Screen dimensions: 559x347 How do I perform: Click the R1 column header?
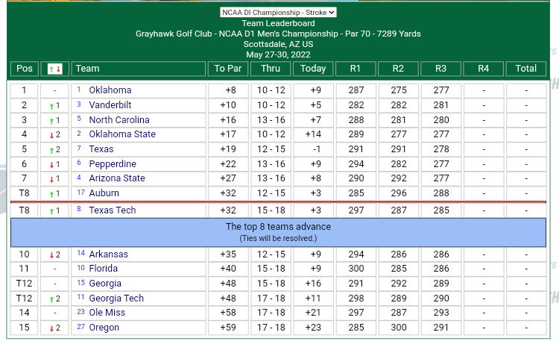[x=355, y=69]
